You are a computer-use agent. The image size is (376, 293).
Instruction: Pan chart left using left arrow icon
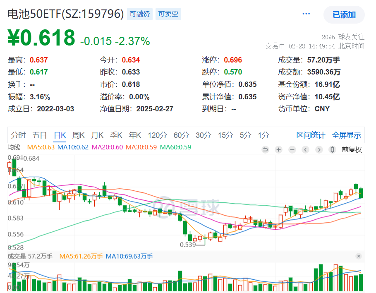305,149
